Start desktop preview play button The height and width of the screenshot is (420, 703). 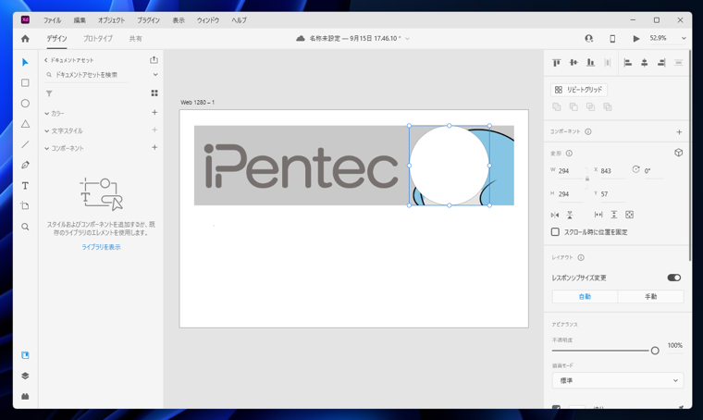click(635, 39)
